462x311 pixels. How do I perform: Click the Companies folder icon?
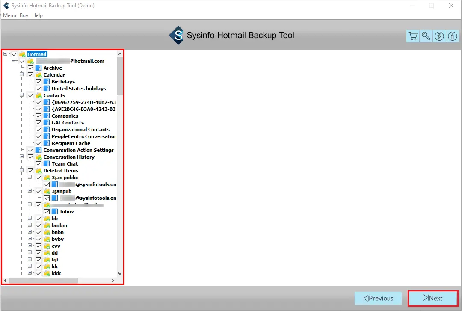(47, 116)
